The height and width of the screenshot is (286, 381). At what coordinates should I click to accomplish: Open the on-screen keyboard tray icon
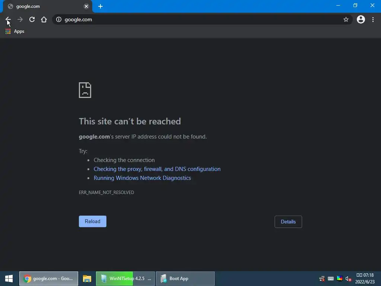point(331,279)
